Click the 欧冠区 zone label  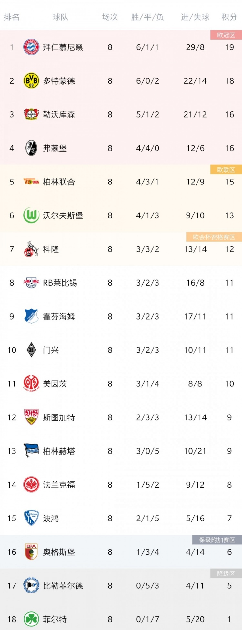(x=226, y=35)
